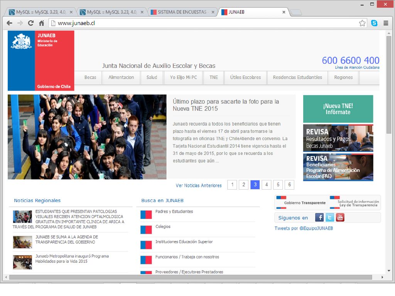Click flag icon beside Funcionarios / Trabaja con nosotros
This screenshot has height=296, width=395.
pos(146,260)
